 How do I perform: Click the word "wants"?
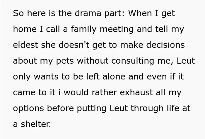point(46,77)
